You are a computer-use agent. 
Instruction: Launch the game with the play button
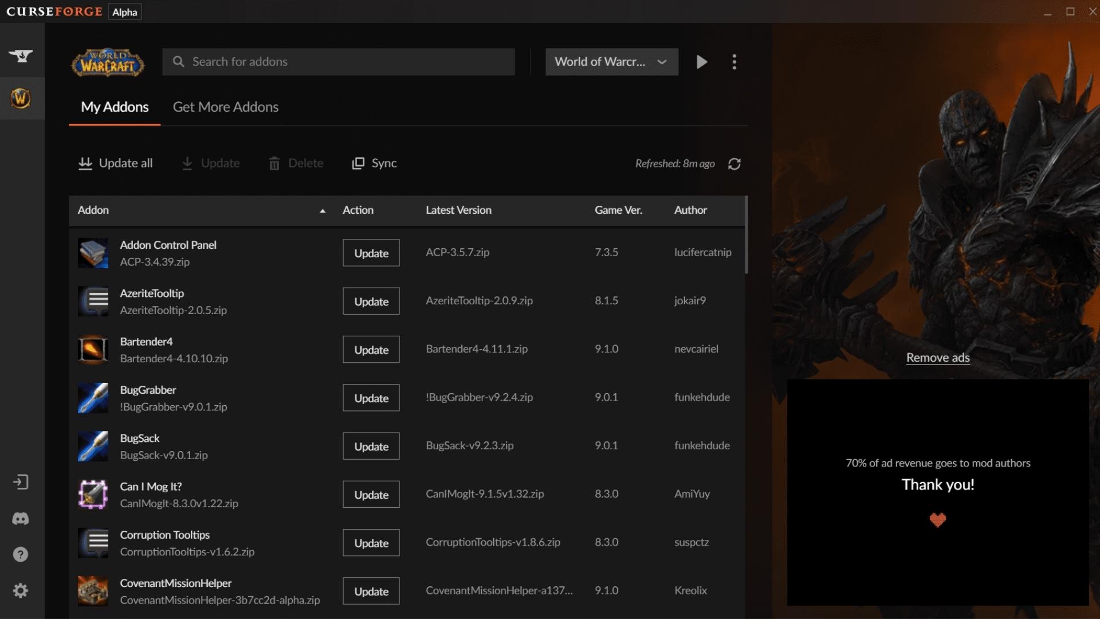coord(702,62)
